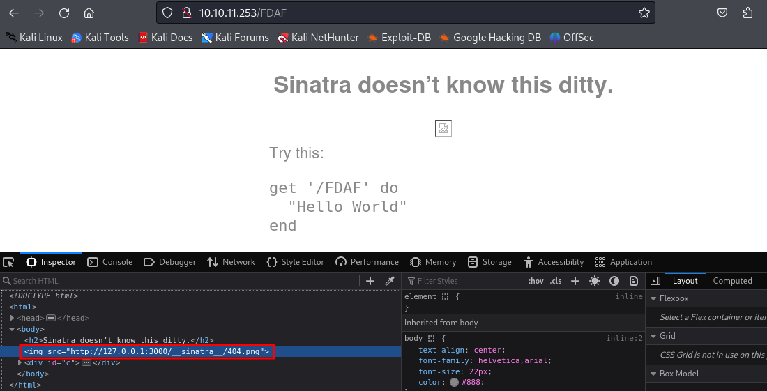
Task: Click the Search HTML input field
Action: click(x=181, y=281)
